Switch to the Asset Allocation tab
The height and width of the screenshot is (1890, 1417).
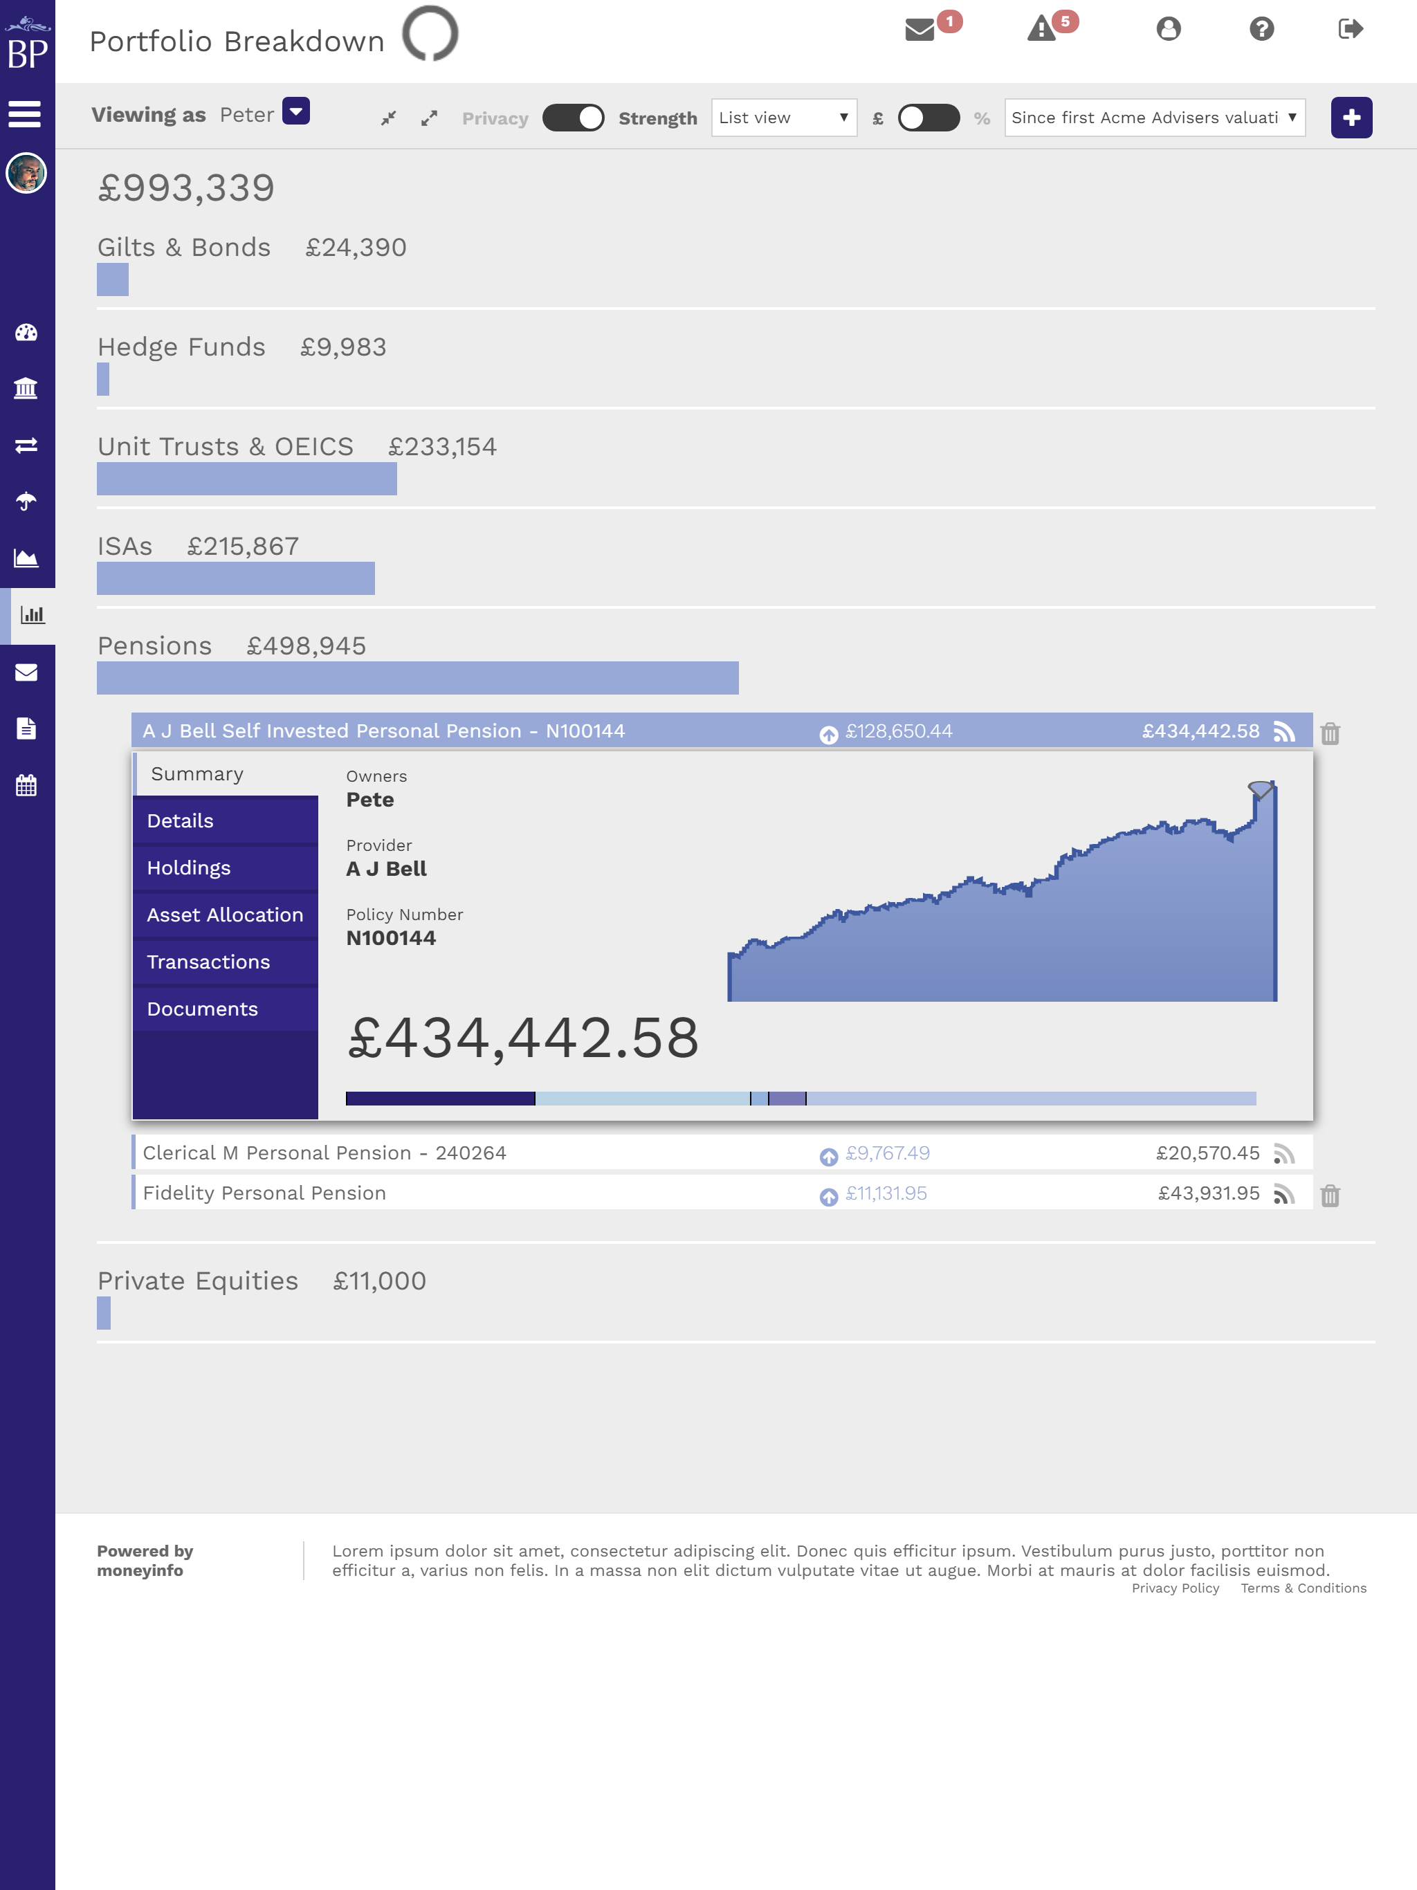[x=226, y=915]
